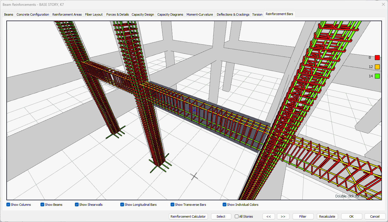The width and height of the screenshot is (388, 222).
Task: Click the orange swatch for diameter 12
Action: click(377, 67)
